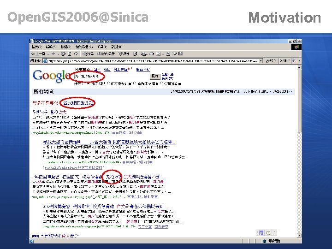Click the Windows logo throbber in the browser
The height and width of the screenshot is (249, 332).
pos(296,47)
